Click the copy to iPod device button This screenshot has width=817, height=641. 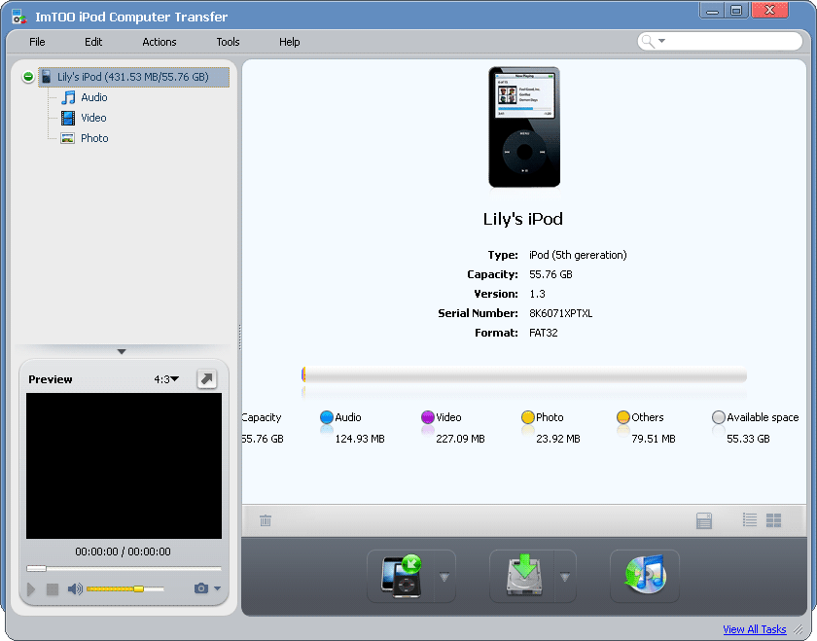(401, 576)
